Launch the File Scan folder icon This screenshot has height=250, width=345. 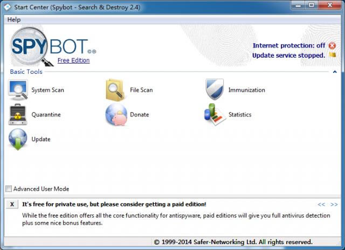pyautogui.click(x=115, y=90)
